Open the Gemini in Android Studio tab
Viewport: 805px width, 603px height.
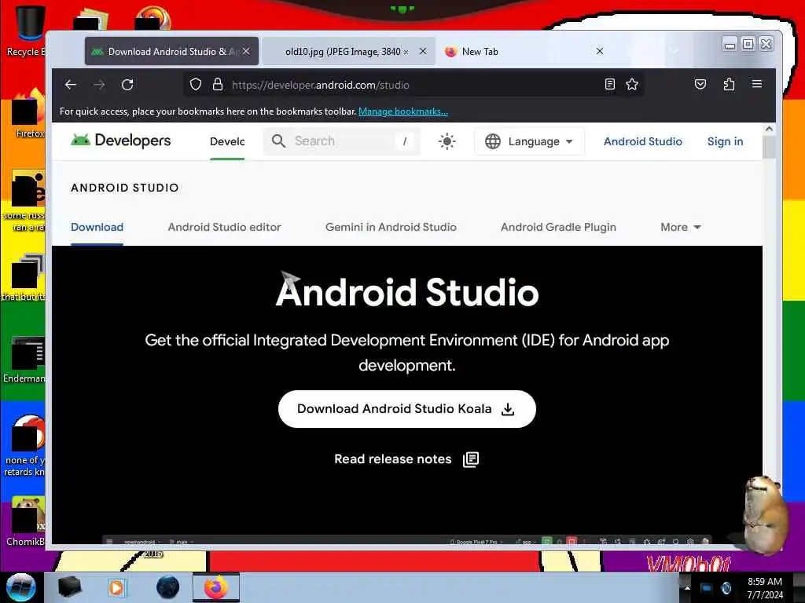[x=391, y=227]
